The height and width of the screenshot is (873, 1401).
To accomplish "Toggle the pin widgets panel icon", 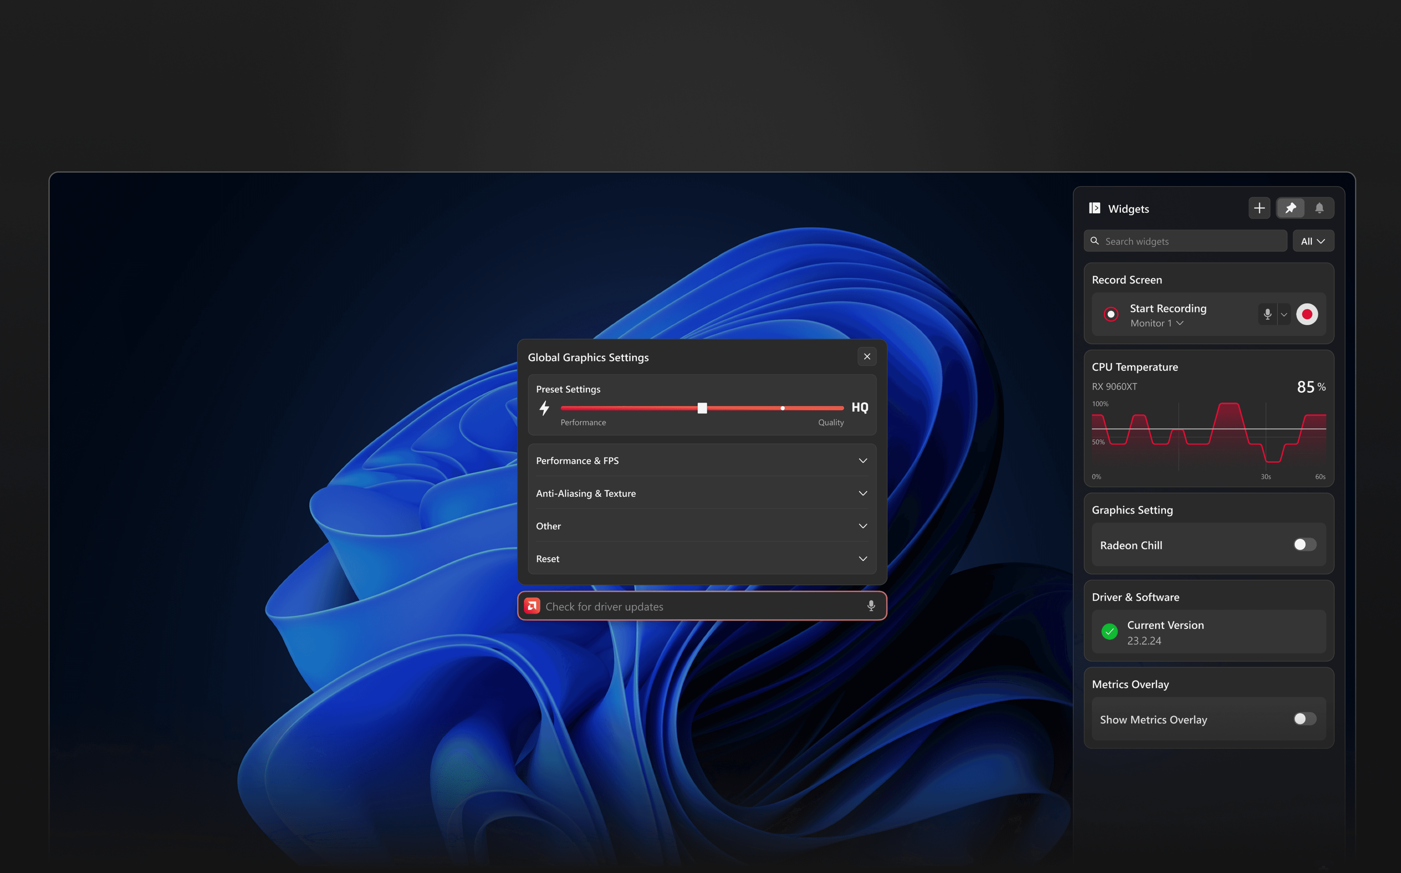I will pyautogui.click(x=1290, y=208).
